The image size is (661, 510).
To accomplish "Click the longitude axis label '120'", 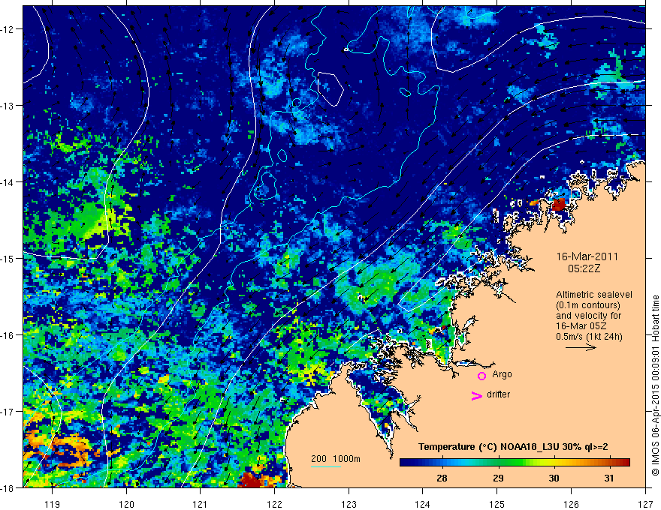I will 126,504.
